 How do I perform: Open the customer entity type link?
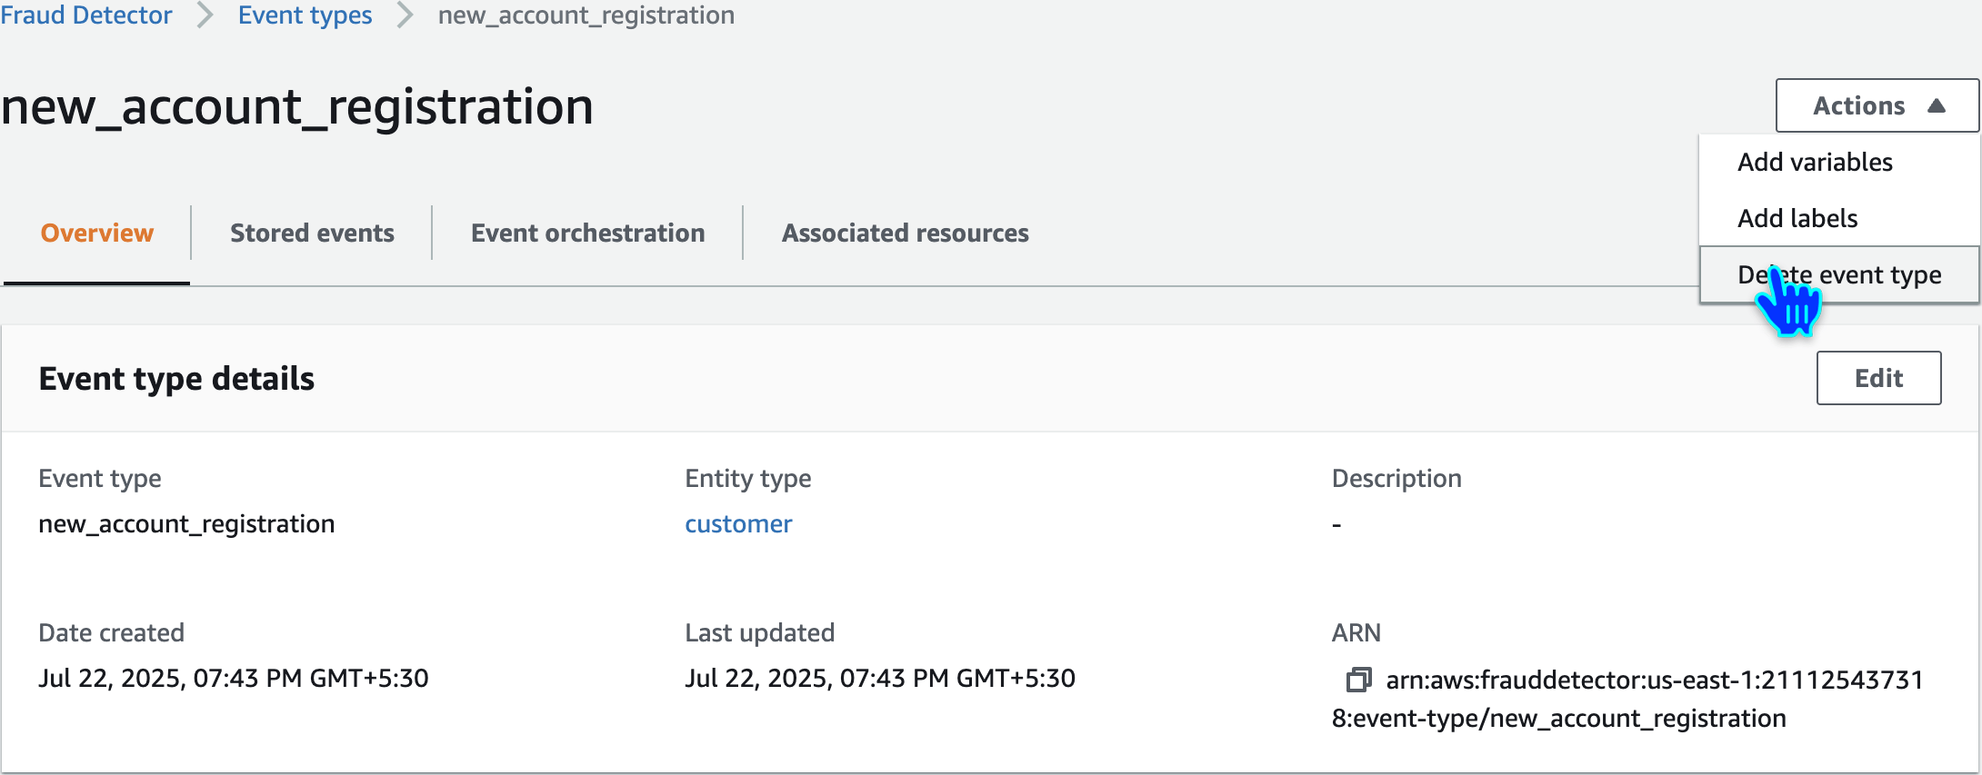[738, 524]
